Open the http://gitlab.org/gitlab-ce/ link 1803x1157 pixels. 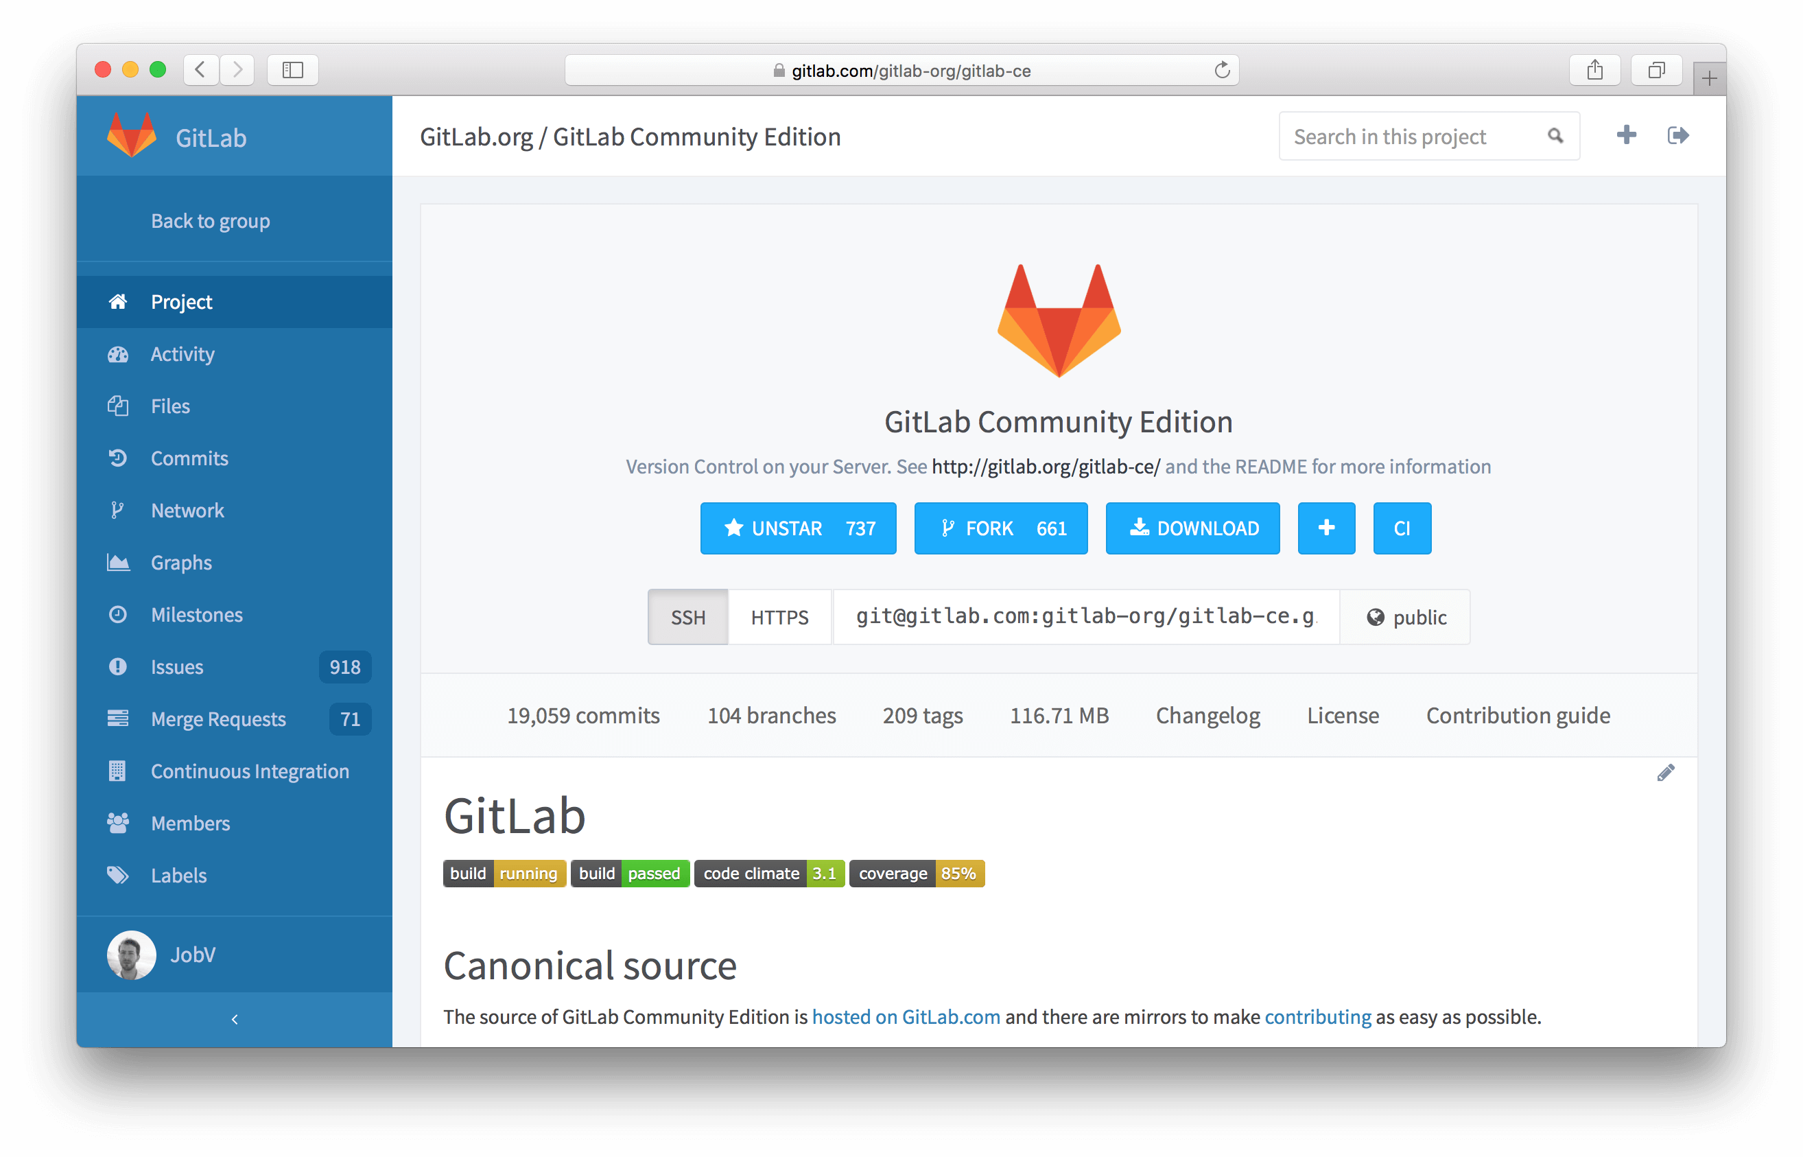pyautogui.click(x=1046, y=467)
